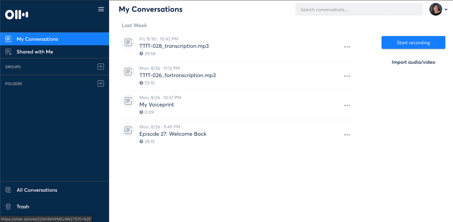453x222 pixels.
Task: Click the Otter logo in the sidebar
Action: click(16, 14)
